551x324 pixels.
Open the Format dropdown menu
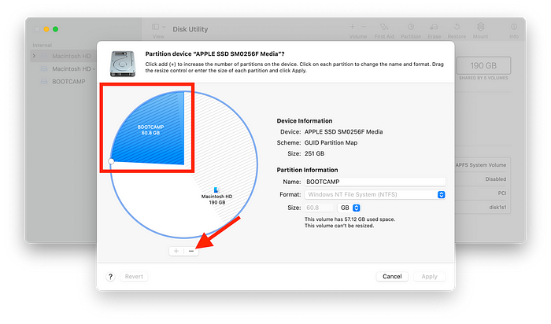tap(375, 194)
